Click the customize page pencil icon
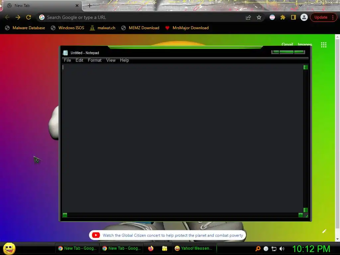Viewport: 340px width, 255px height. [x=324, y=231]
